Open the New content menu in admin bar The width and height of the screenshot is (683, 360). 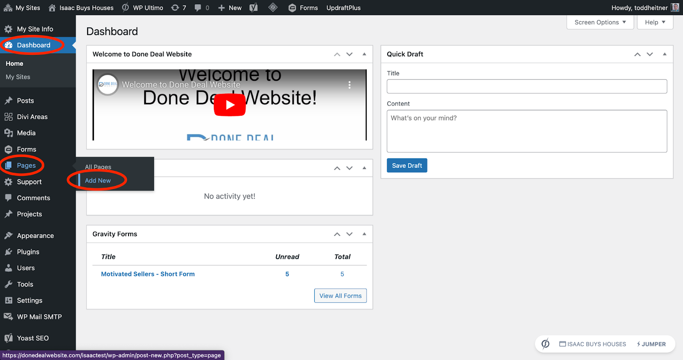[230, 8]
